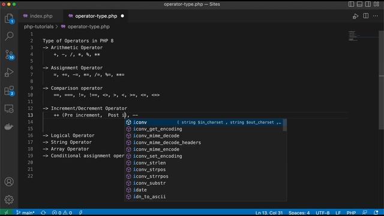Open the Docker view icon
The width and height of the screenshot is (384, 216).
tap(9, 127)
